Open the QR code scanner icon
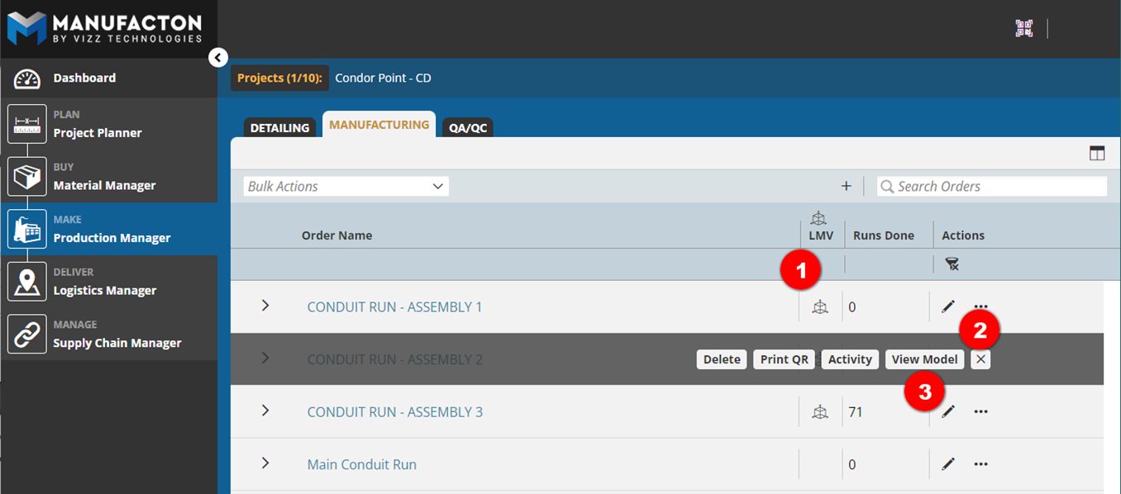The width and height of the screenshot is (1121, 494). click(x=1023, y=27)
